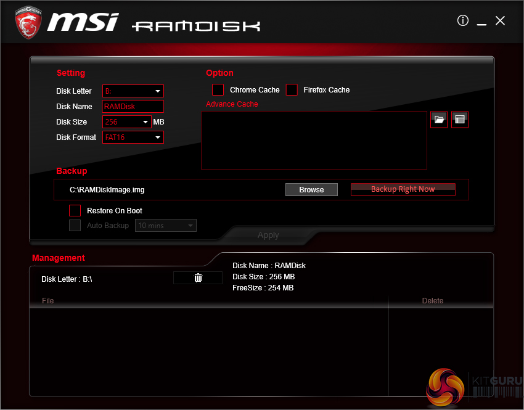Click Backup Right Now button
524x410 pixels.
coord(403,189)
